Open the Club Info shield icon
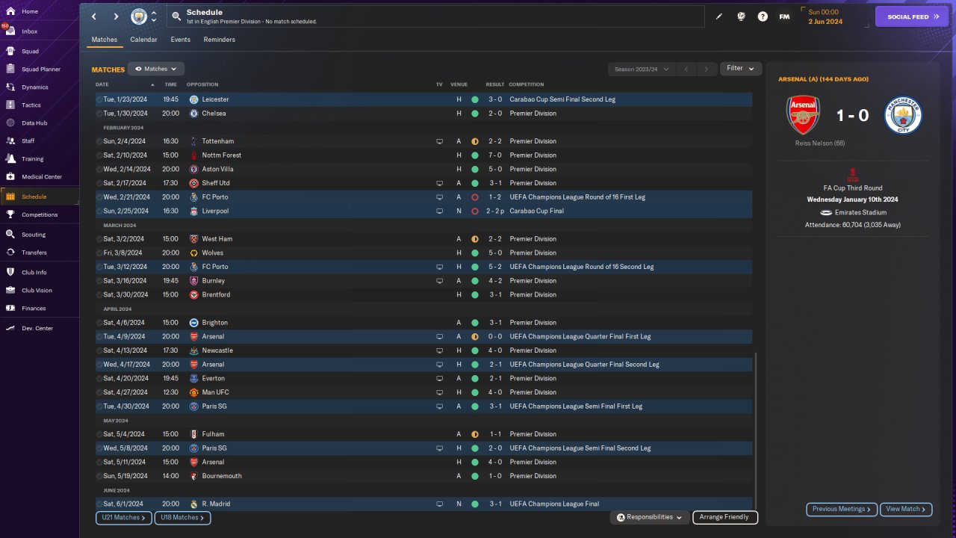This screenshot has height=538, width=956. point(10,273)
